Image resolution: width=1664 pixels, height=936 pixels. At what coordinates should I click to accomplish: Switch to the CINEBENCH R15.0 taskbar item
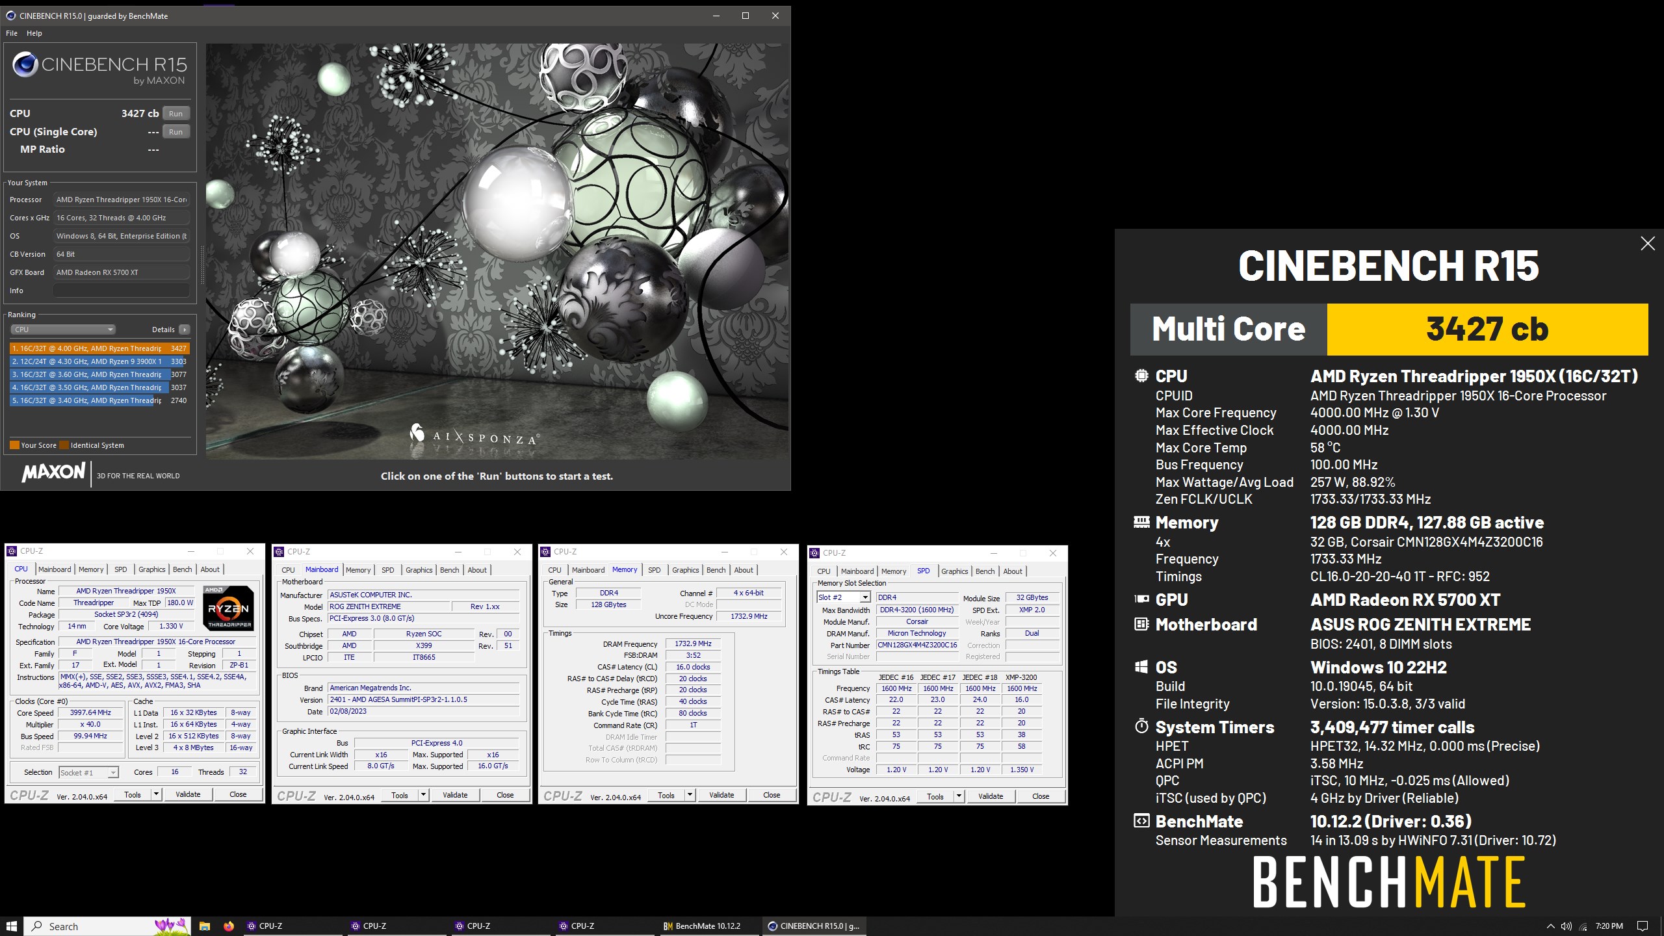point(814,926)
